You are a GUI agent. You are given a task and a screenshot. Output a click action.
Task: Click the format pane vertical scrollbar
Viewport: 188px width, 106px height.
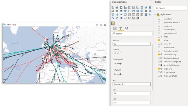153,67
